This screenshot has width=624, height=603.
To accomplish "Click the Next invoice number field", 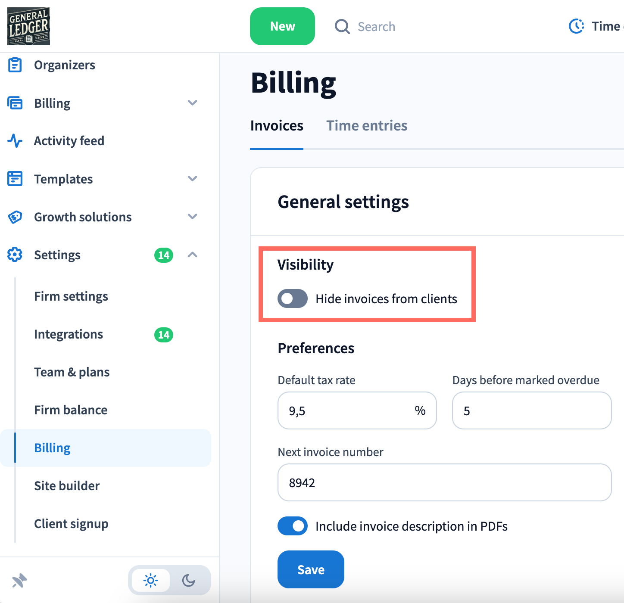I will [x=444, y=482].
